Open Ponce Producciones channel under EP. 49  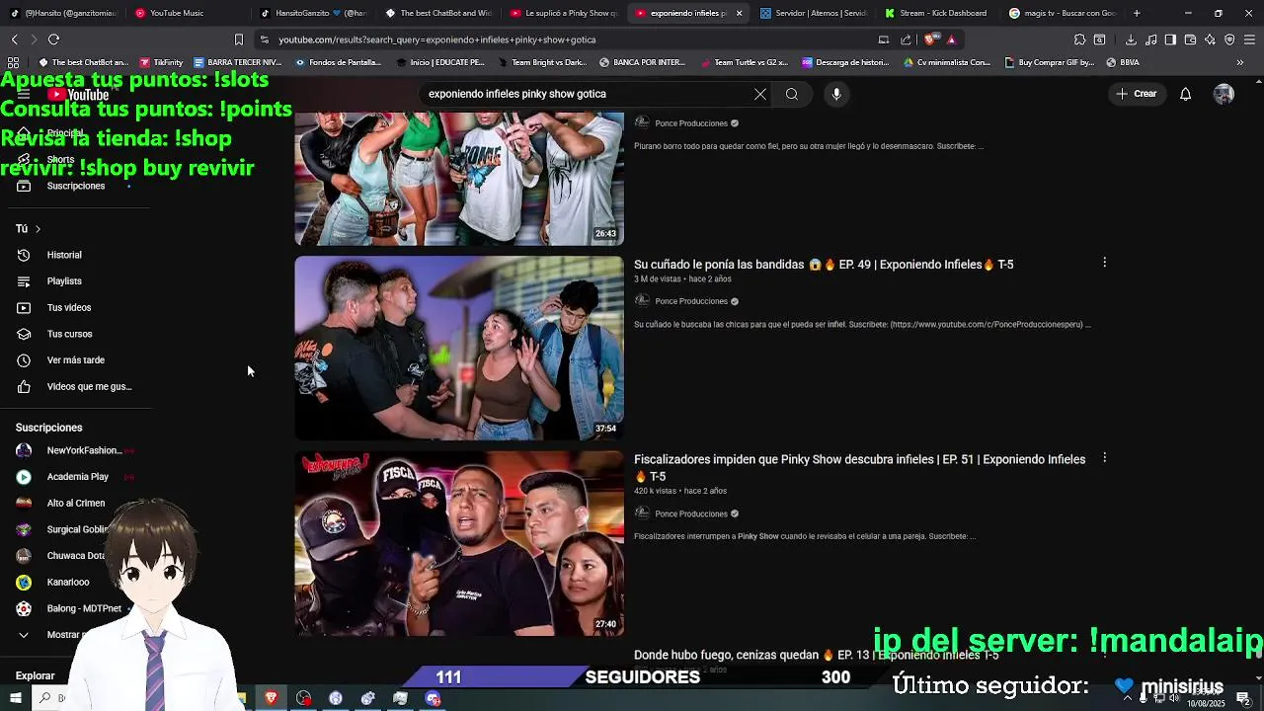click(x=691, y=301)
